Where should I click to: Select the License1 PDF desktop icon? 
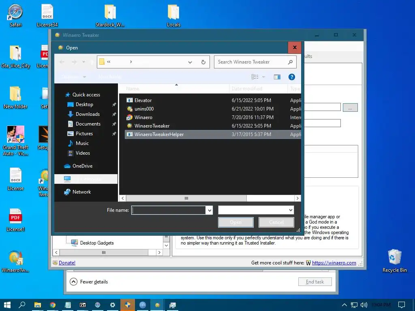(15, 220)
